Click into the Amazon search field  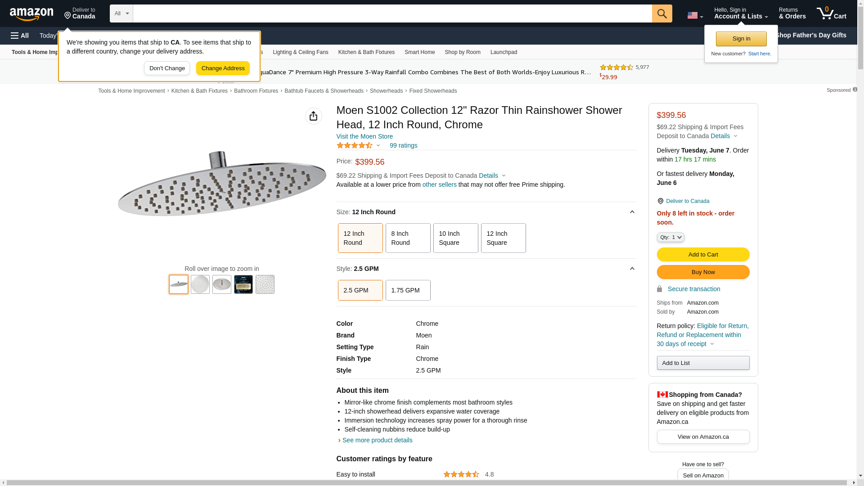(x=391, y=13)
